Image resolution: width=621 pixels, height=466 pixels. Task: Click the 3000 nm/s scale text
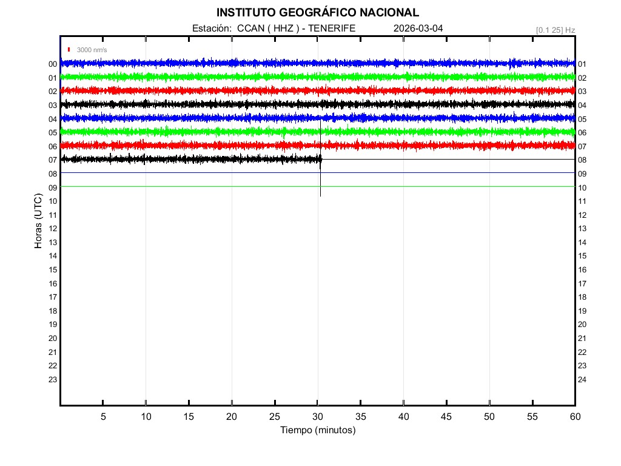click(x=92, y=50)
